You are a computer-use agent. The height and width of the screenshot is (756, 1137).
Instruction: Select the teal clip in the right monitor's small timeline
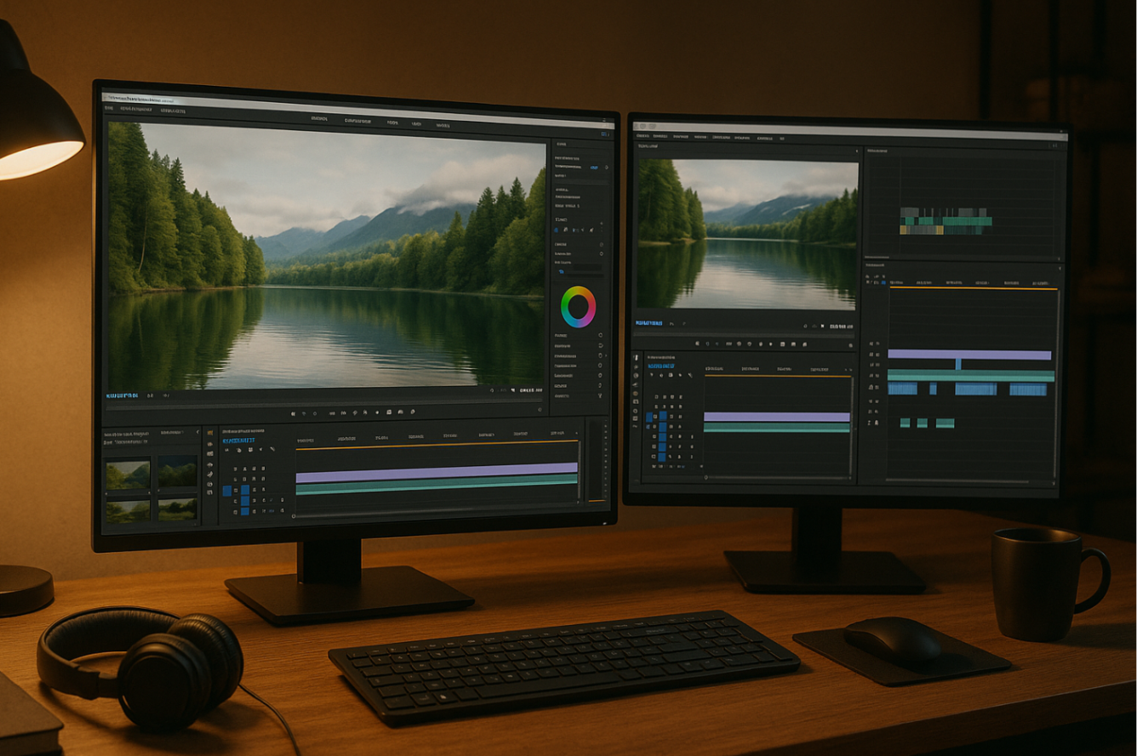click(x=777, y=428)
